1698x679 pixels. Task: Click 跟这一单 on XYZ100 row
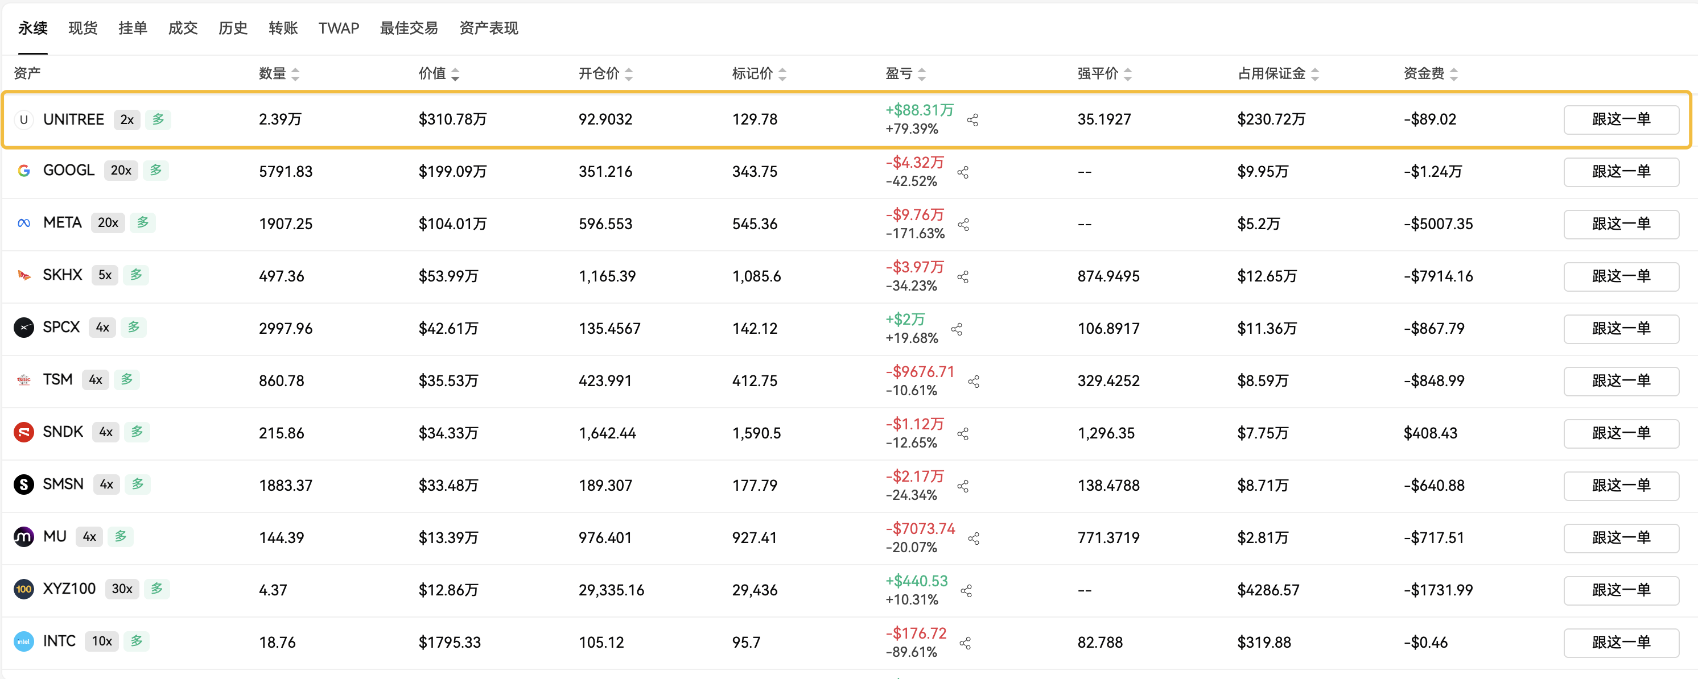pyautogui.click(x=1621, y=590)
